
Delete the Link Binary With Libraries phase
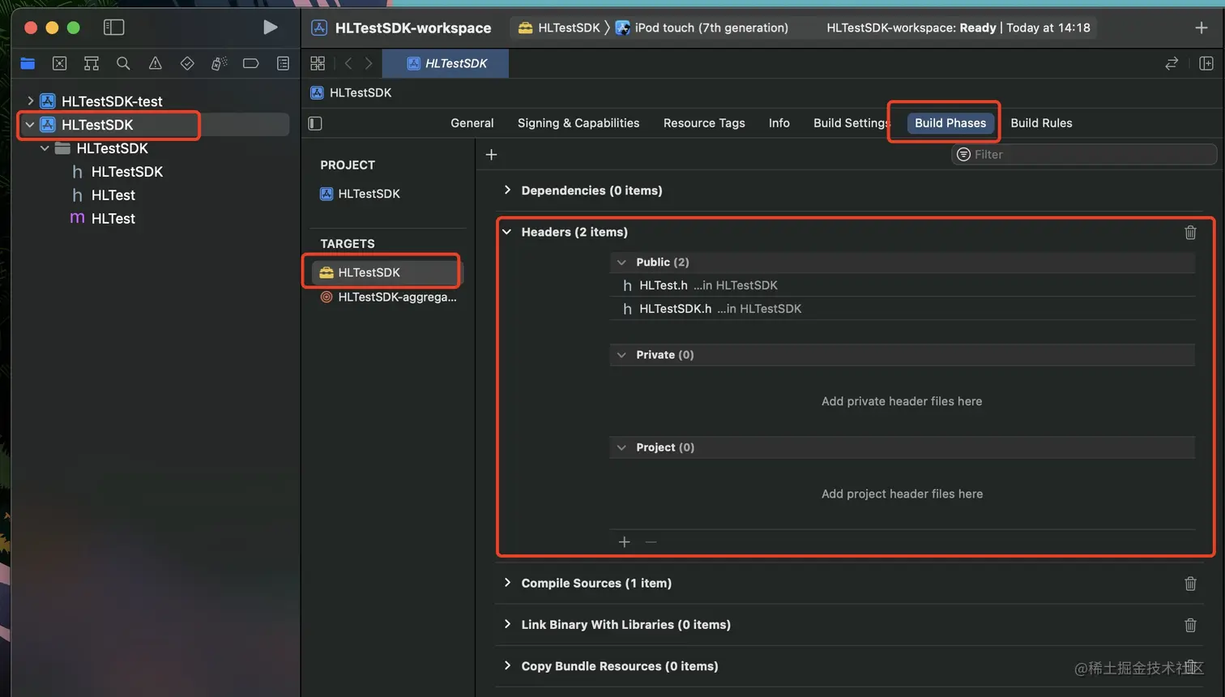pos(1190,625)
